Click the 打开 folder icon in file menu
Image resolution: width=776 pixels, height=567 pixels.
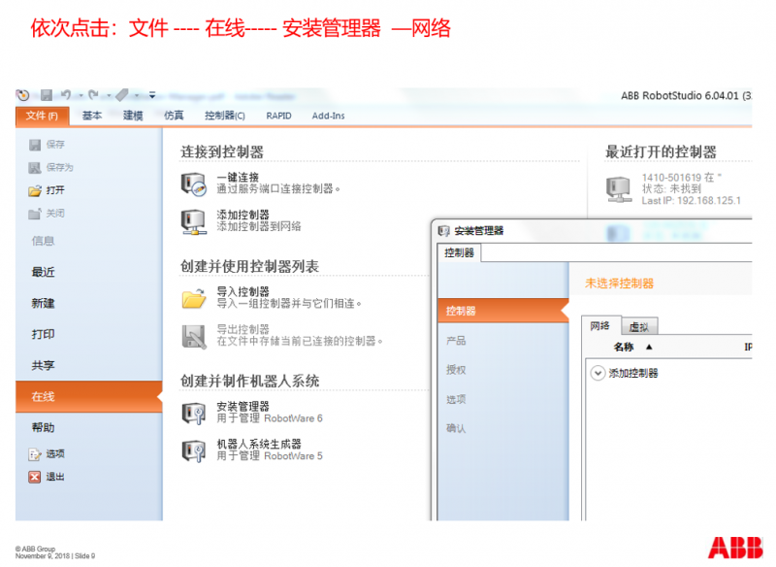click(x=35, y=190)
